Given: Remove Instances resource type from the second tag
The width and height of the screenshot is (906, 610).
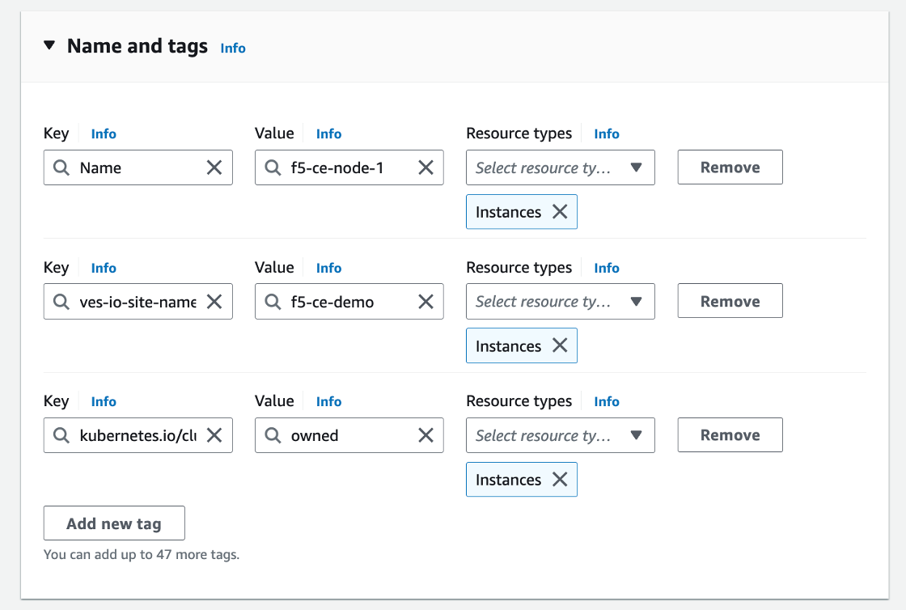Looking at the screenshot, I should click(559, 345).
